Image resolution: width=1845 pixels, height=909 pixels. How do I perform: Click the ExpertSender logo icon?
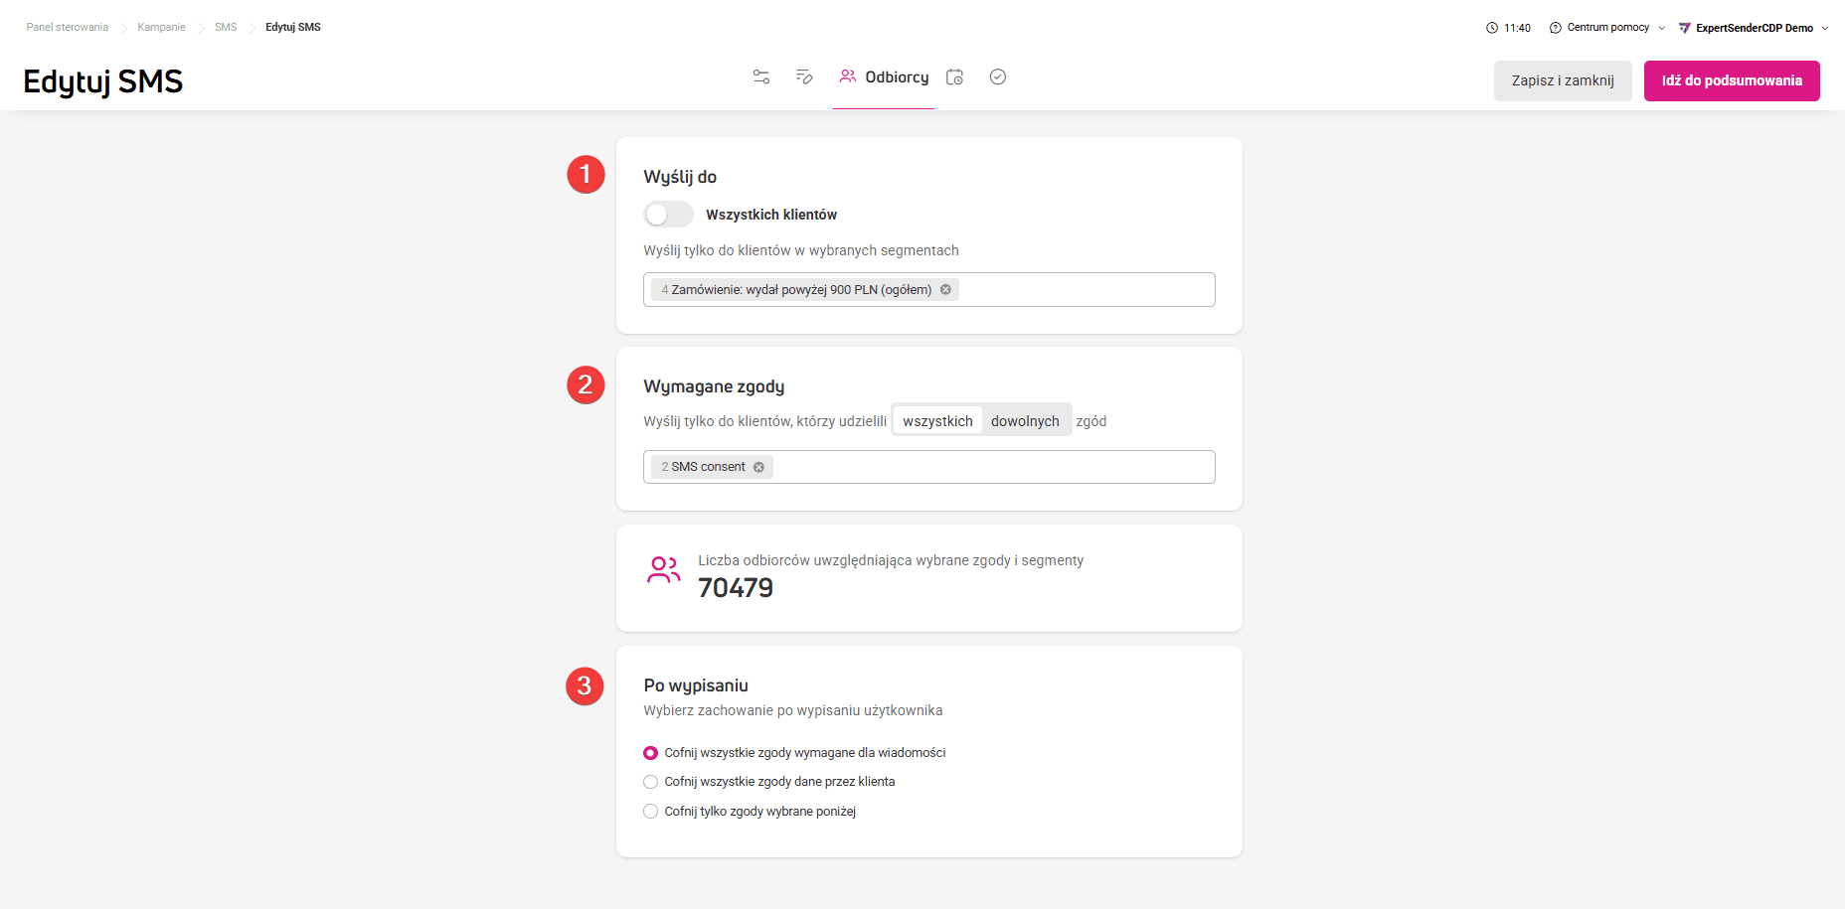pyautogui.click(x=1684, y=28)
